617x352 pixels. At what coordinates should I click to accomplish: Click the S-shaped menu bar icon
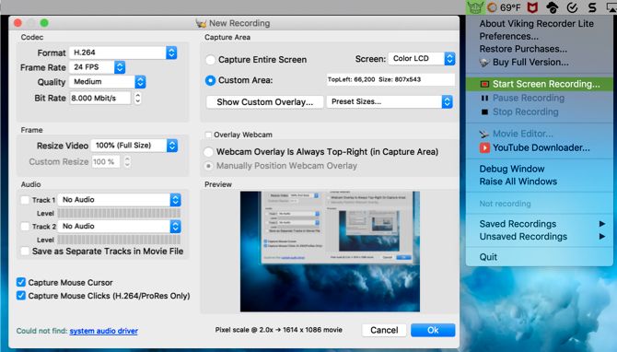pyautogui.click(x=592, y=7)
